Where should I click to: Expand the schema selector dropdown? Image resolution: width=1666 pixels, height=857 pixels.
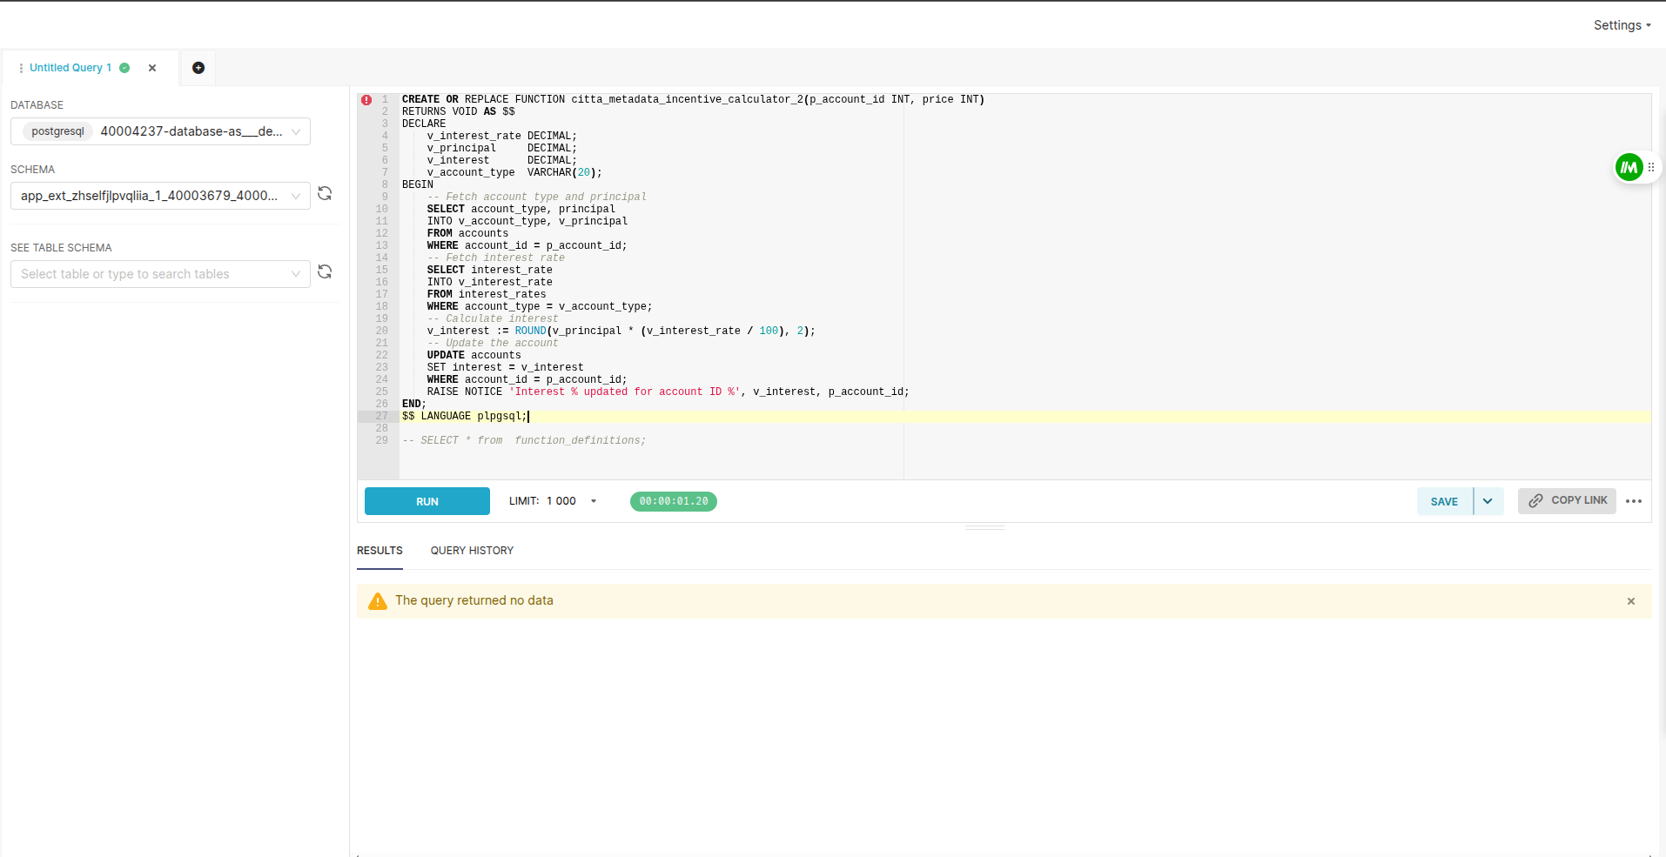pos(296,196)
